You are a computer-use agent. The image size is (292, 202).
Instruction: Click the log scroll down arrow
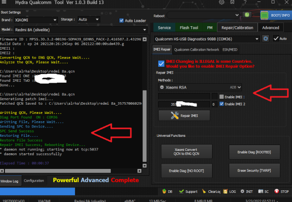pyautogui.click(x=145, y=165)
